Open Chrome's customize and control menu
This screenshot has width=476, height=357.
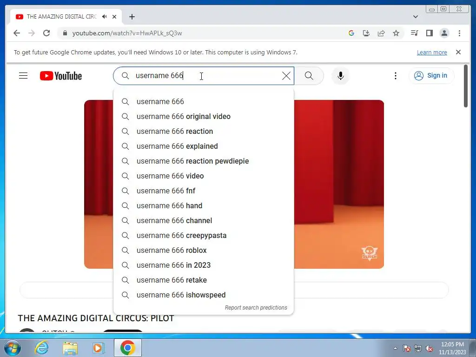[x=459, y=33]
